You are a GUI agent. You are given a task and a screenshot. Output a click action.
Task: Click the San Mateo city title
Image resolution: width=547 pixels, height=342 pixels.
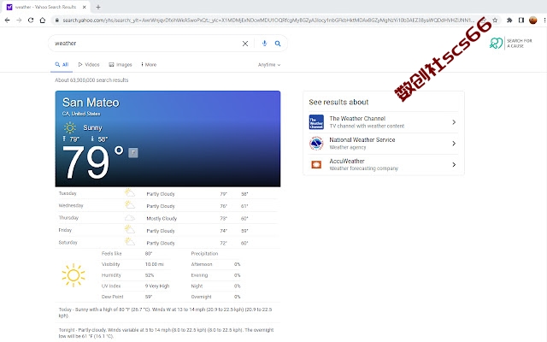[91, 103]
